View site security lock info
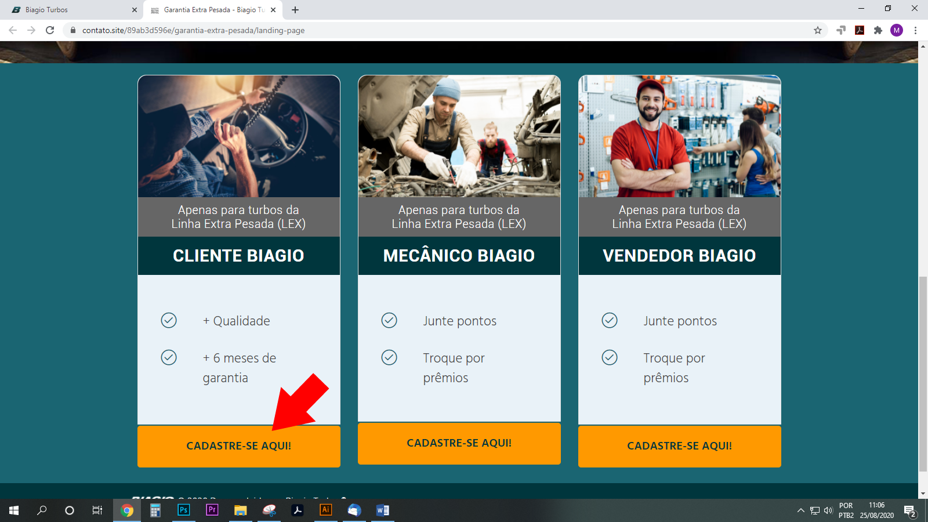928x522 pixels. (73, 30)
